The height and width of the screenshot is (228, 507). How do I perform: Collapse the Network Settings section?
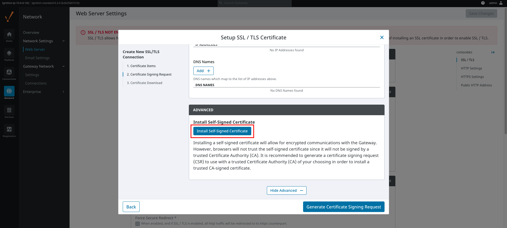[x=63, y=41]
